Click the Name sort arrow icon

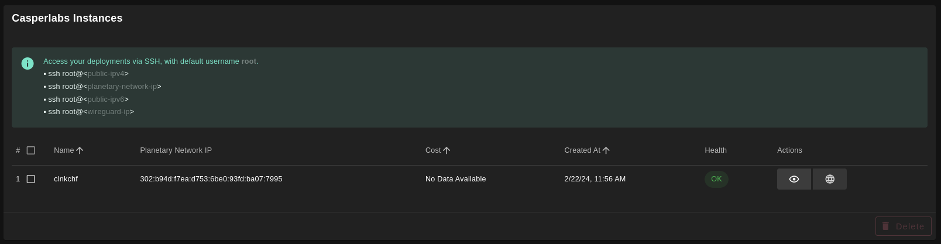(x=80, y=150)
